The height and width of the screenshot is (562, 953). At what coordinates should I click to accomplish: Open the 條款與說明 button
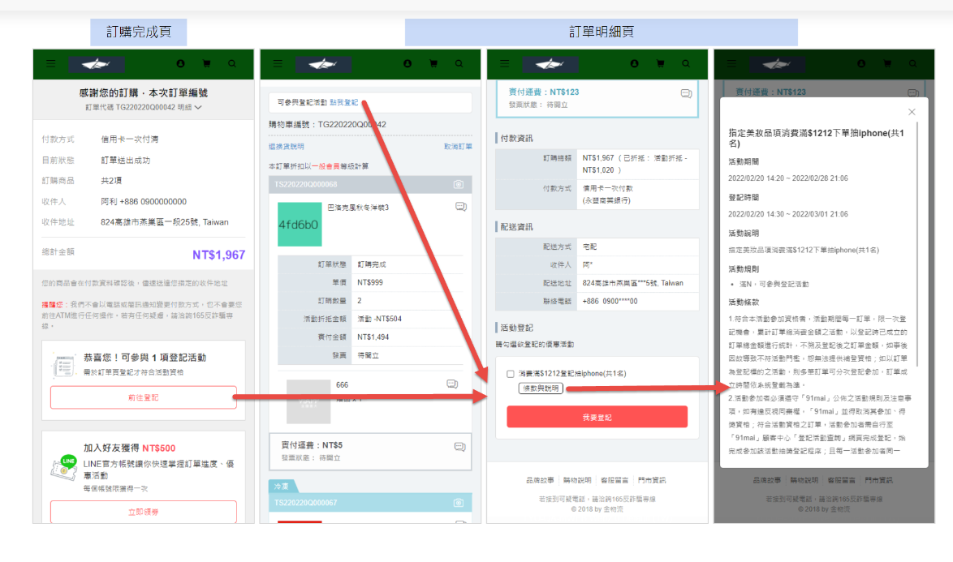pyautogui.click(x=541, y=388)
